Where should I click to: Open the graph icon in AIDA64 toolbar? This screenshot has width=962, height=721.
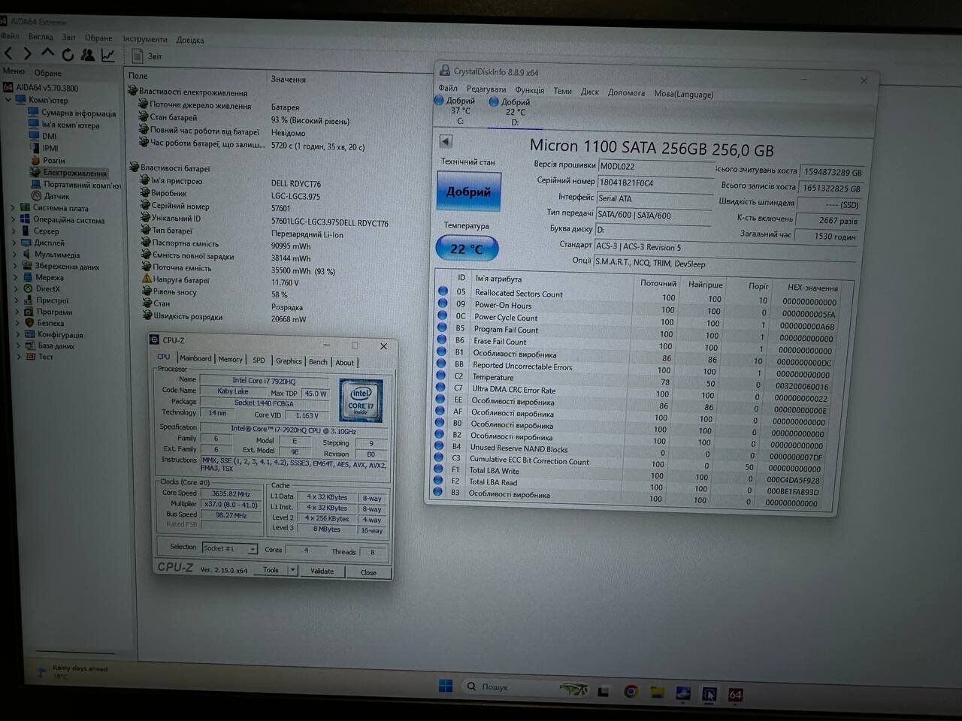pyautogui.click(x=108, y=55)
